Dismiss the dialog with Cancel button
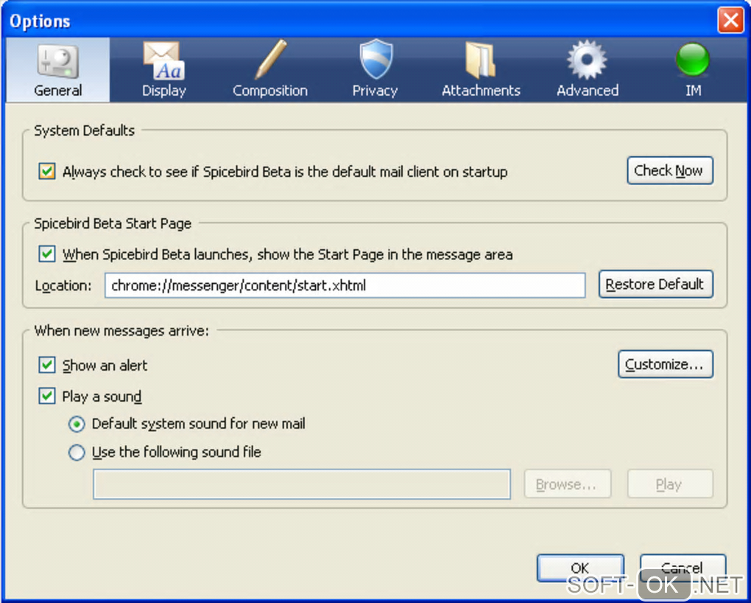Image resolution: width=751 pixels, height=603 pixels. click(683, 568)
